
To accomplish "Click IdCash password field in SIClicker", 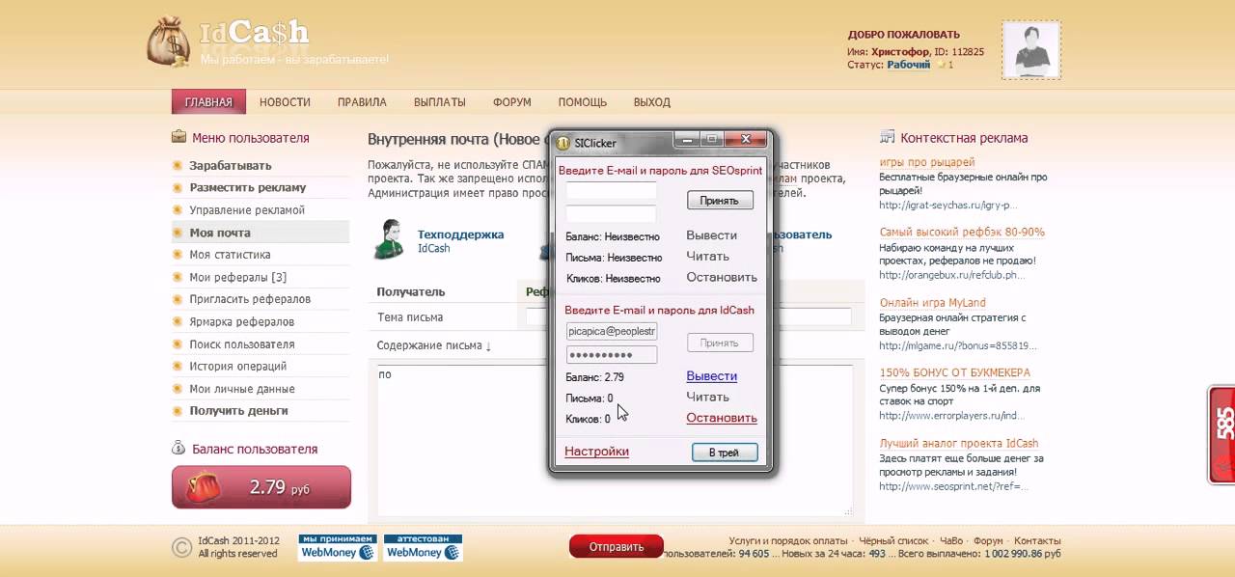I will (x=611, y=354).
